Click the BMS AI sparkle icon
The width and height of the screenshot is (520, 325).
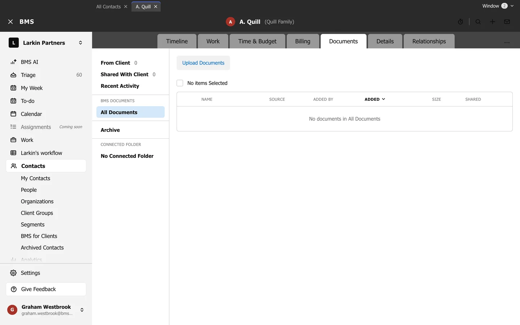point(13,62)
